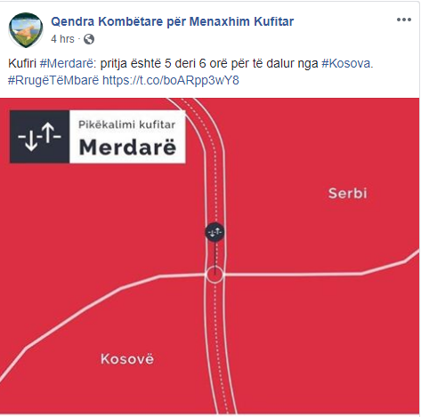Click the arrows icon in Merdarë banner
The width and height of the screenshot is (421, 417).
[39, 137]
